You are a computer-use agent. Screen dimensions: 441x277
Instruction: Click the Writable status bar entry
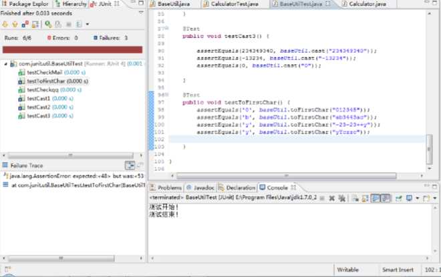click(x=347, y=270)
